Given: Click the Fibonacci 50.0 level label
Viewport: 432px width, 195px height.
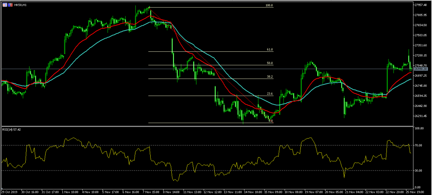Looking at the screenshot, I should tap(269, 63).
